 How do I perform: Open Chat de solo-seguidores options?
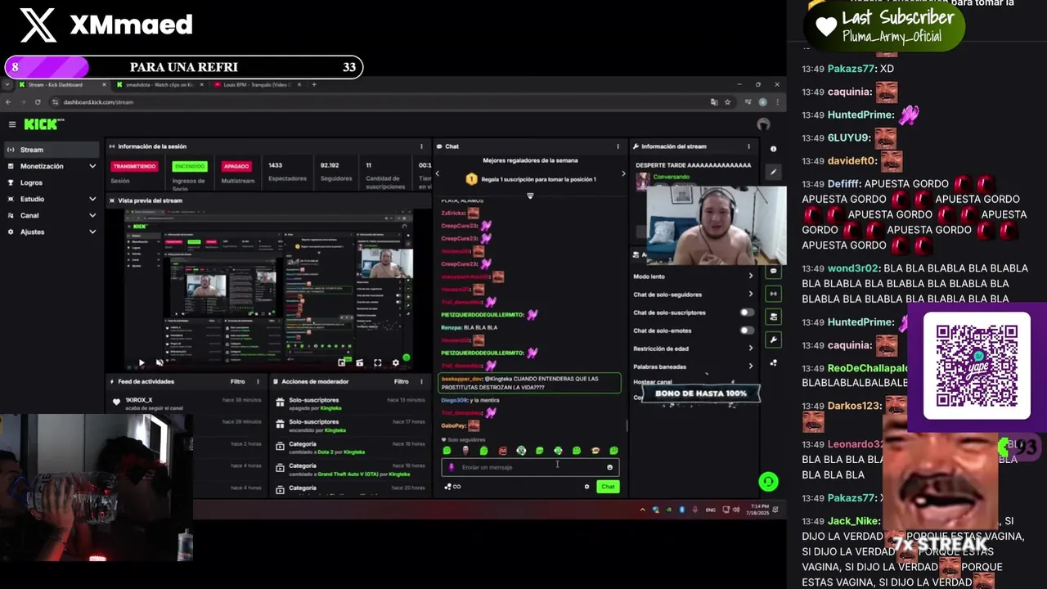[694, 294]
